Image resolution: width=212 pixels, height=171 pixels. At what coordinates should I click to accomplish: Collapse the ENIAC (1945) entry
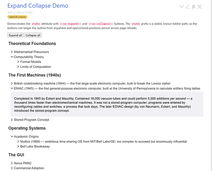point(12,88)
